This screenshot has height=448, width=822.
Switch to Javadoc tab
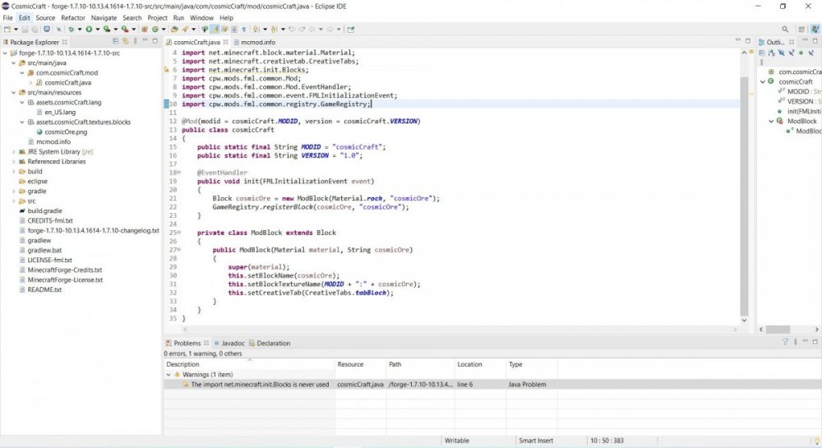(229, 344)
